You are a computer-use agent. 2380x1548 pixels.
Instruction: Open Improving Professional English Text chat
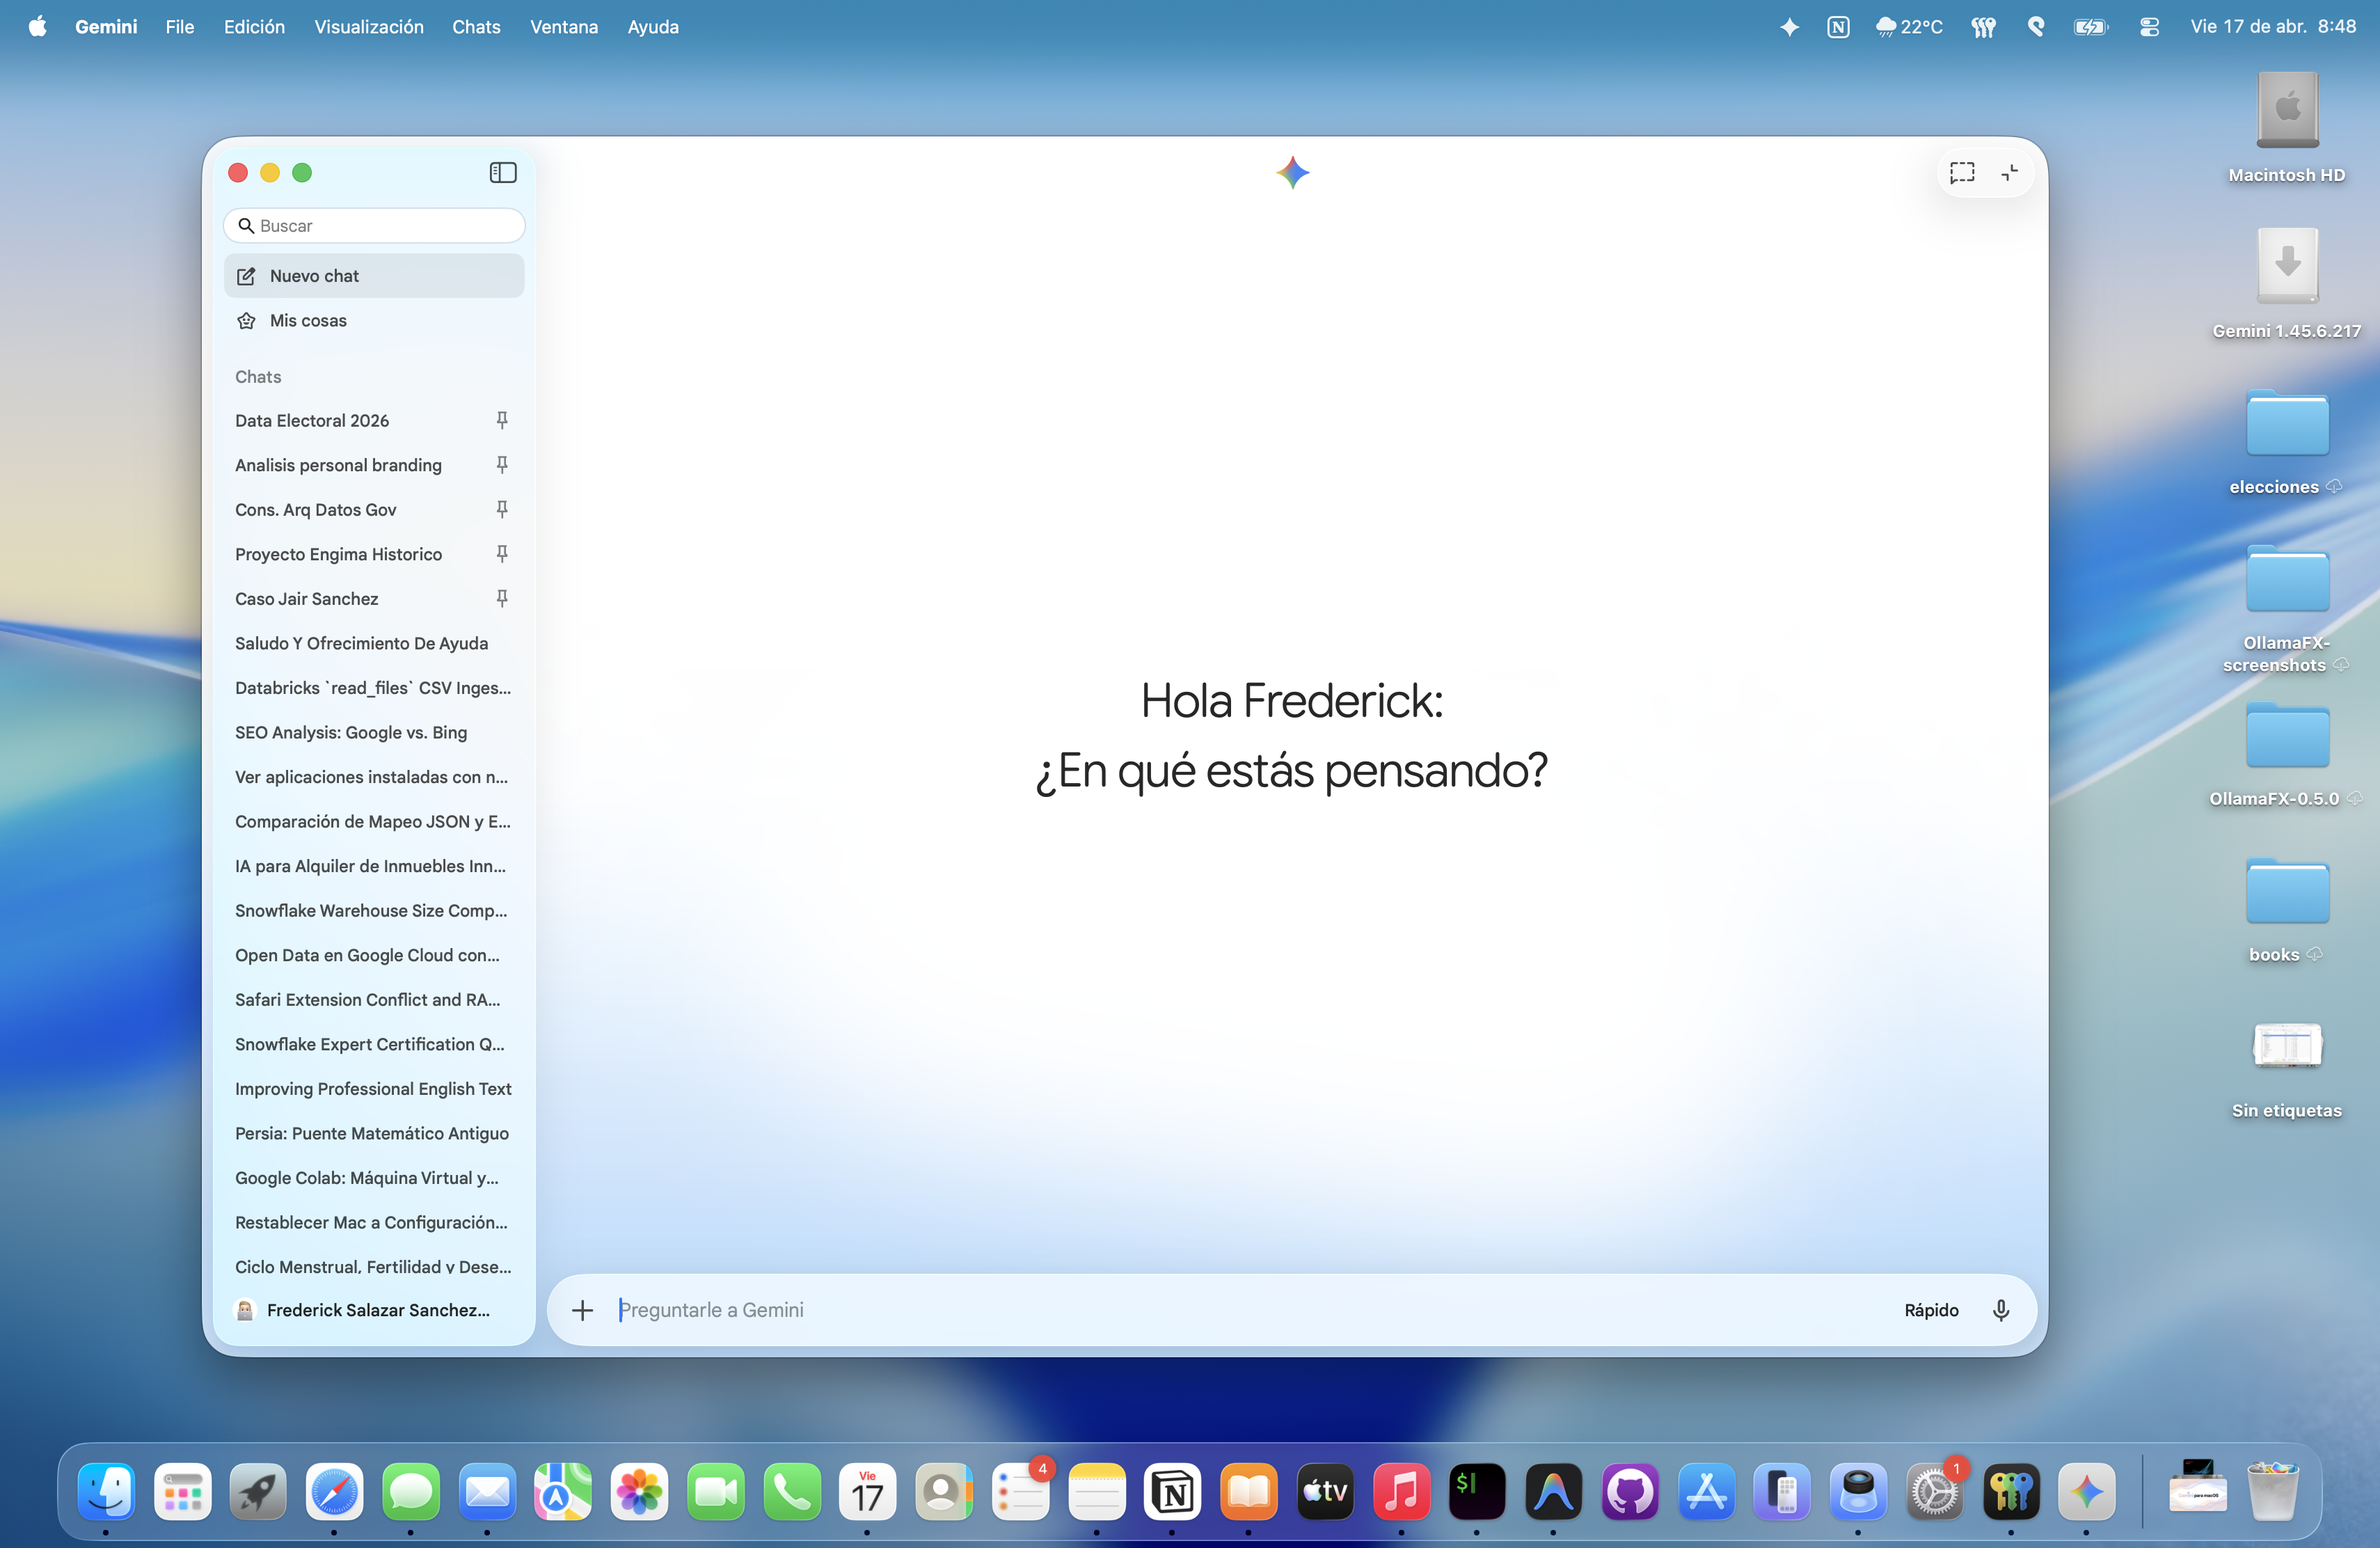(374, 1088)
